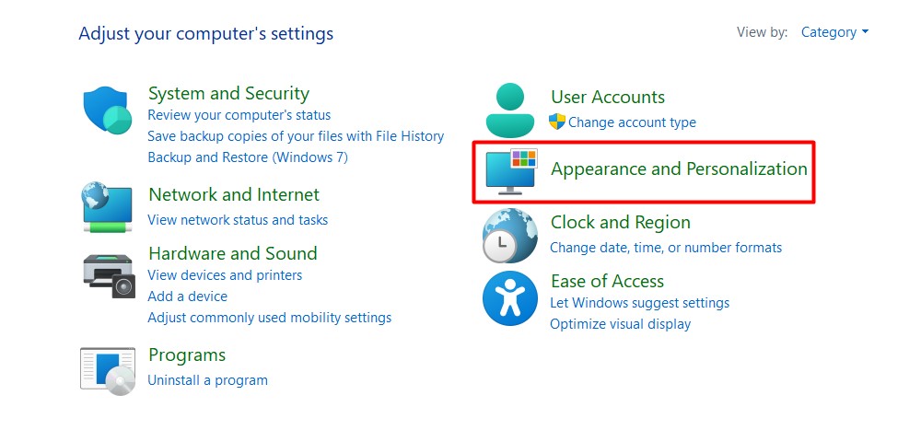
Task: Select Add a device link
Action: click(187, 296)
